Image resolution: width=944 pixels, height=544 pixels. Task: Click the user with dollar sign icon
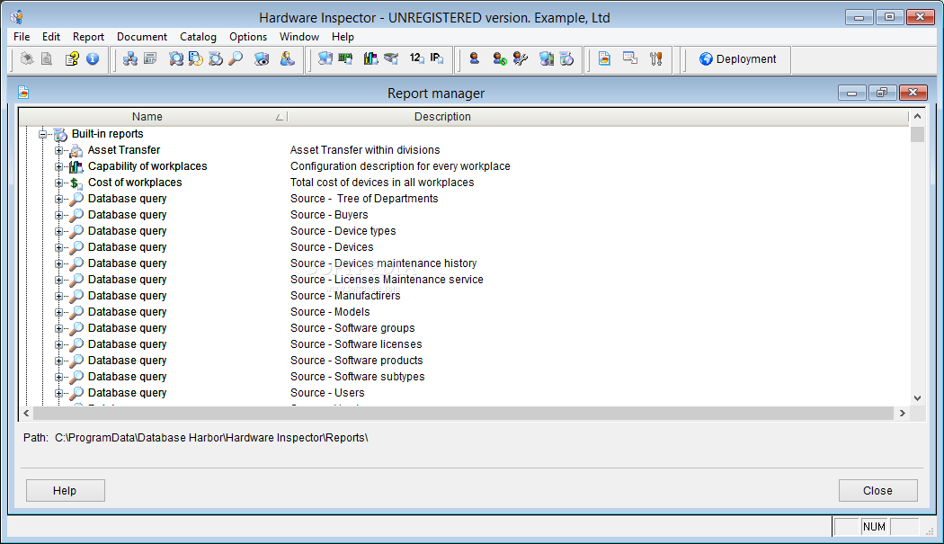(500, 58)
